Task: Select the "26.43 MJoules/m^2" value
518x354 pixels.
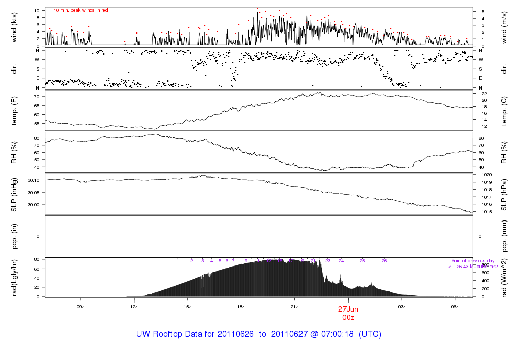Action: (477, 267)
